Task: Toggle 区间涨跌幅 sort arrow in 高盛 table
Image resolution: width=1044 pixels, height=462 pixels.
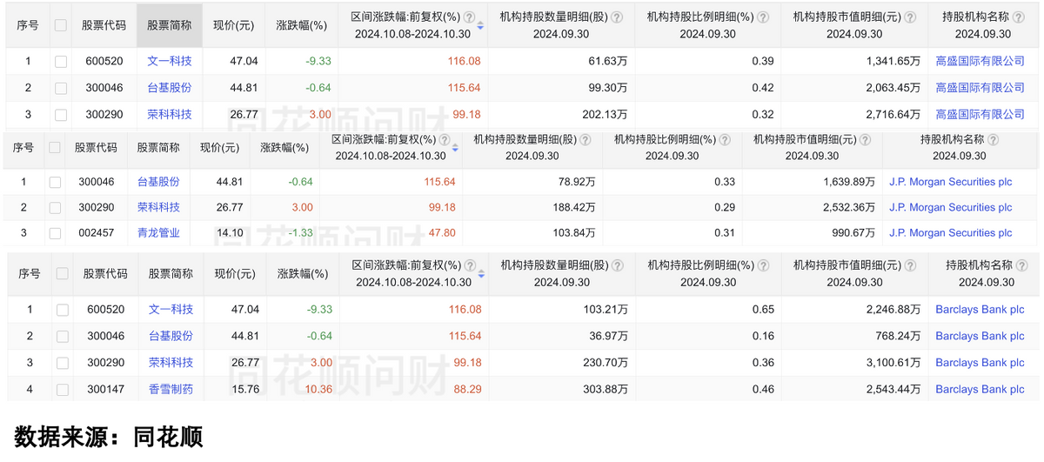Action: [480, 26]
